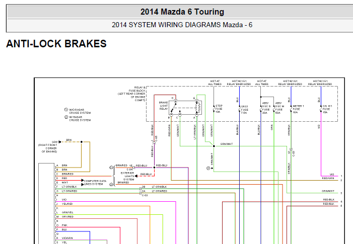Click pin P 'BLU' wire label
Image resolution: width=353 pixels, height=244 pixels.
64,229
